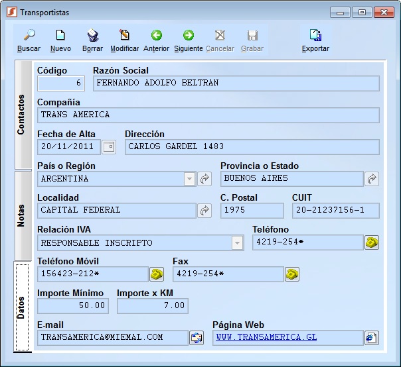Screen dimensions: 401x367
Task: Click the Buscar magnifier icon
Action: pyautogui.click(x=29, y=35)
